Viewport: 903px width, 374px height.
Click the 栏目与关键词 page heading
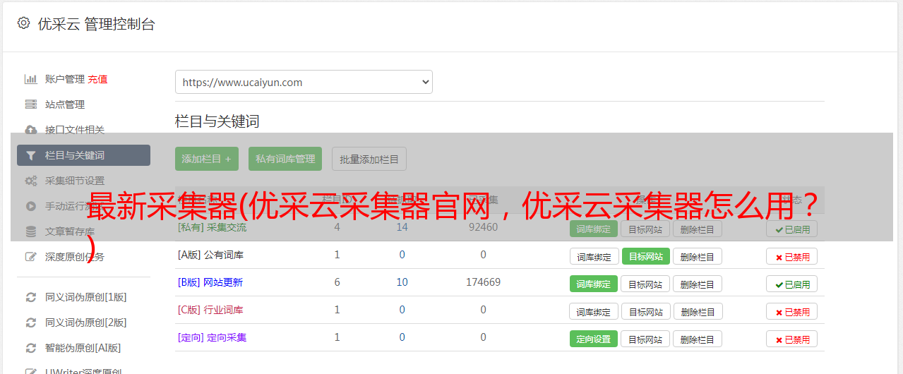click(x=217, y=121)
